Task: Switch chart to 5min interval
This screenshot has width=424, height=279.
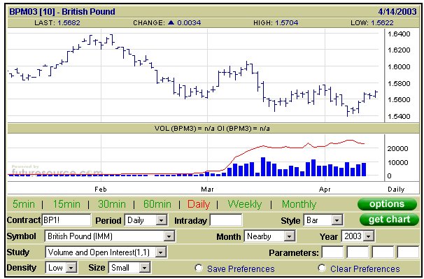Action: click(x=24, y=204)
